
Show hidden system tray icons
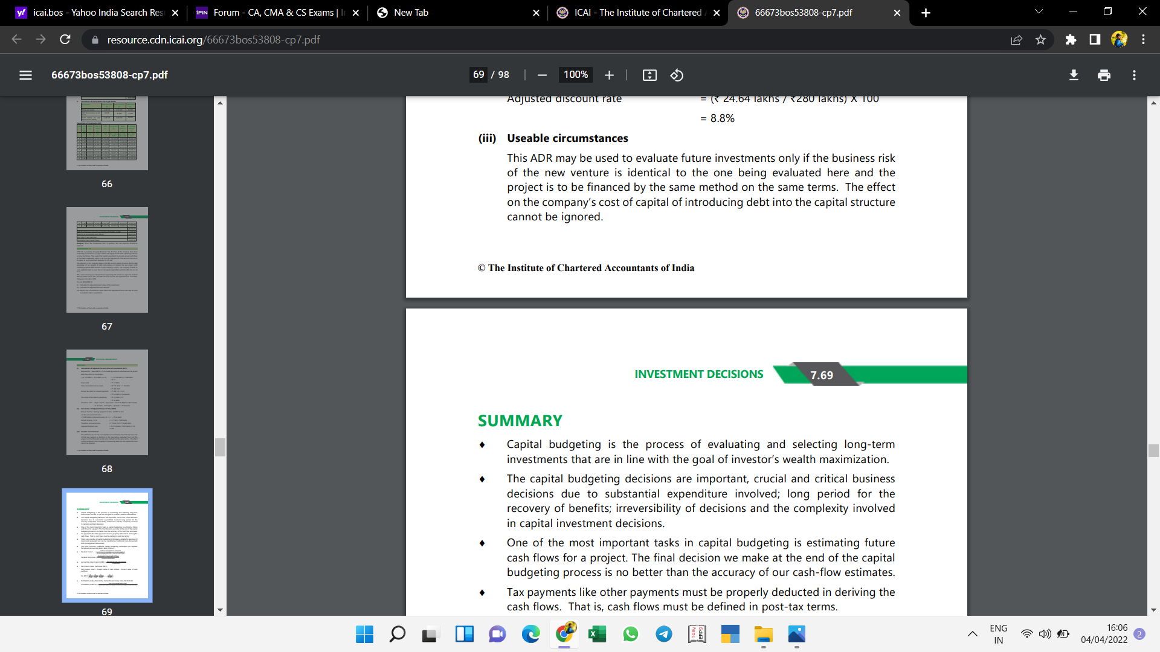pyautogui.click(x=972, y=634)
